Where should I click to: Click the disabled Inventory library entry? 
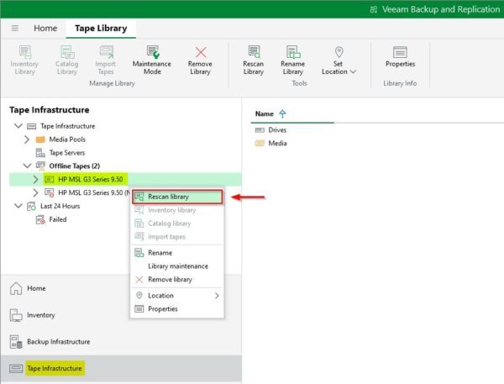[177, 210]
